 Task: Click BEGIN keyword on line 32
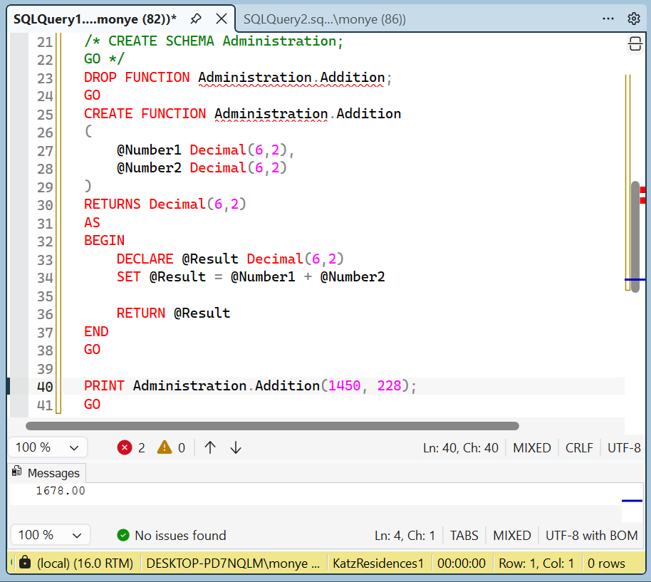click(x=104, y=240)
